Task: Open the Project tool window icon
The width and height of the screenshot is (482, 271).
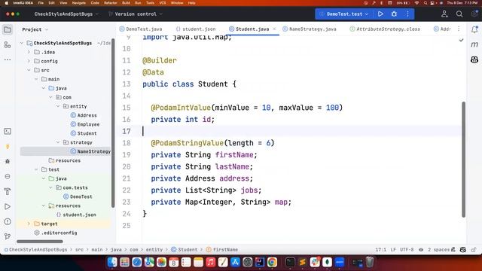Action: [x=8, y=30]
